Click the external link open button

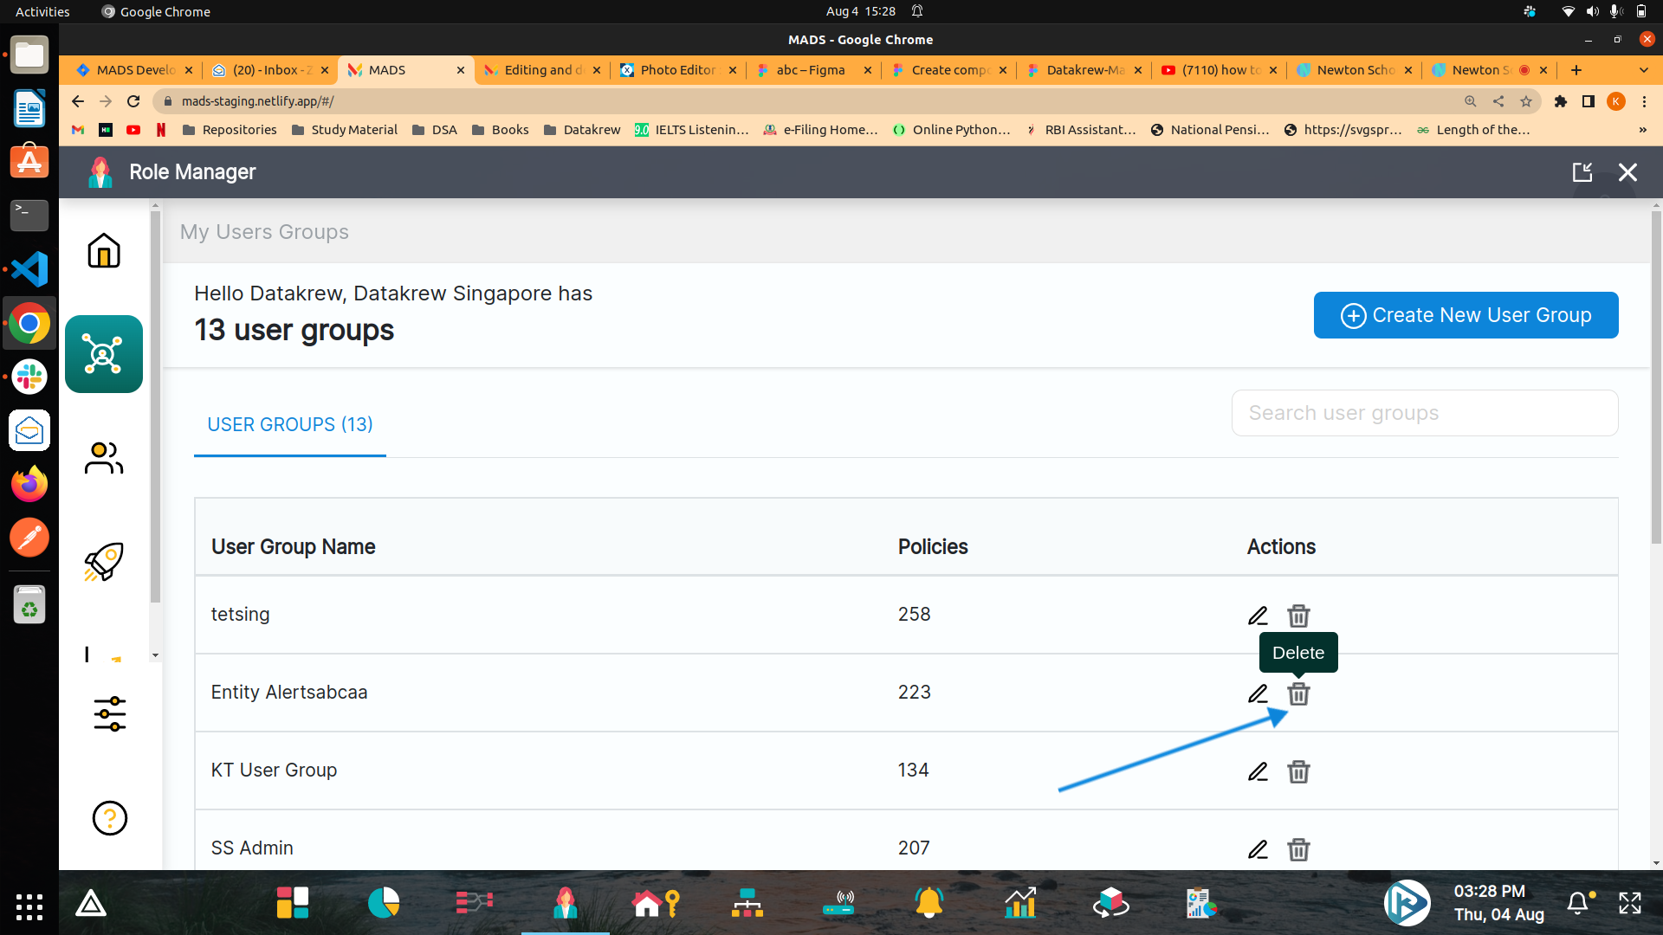[1583, 172]
